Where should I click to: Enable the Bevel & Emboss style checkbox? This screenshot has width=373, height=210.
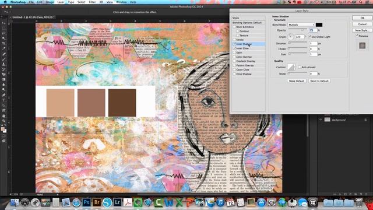click(x=234, y=27)
